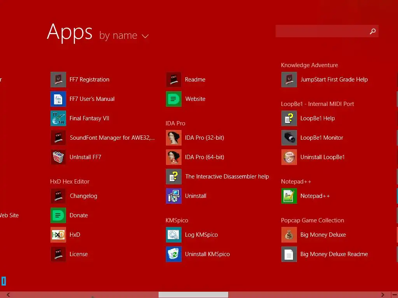Click the 'Uninstall KMSpico' label
The width and height of the screenshot is (398, 298).
click(x=208, y=254)
